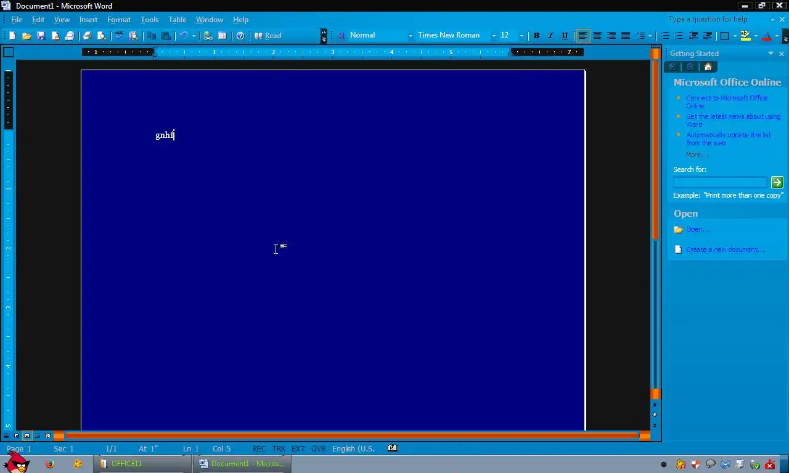
Task: Increase the paragraph indent
Action: pyautogui.click(x=708, y=36)
